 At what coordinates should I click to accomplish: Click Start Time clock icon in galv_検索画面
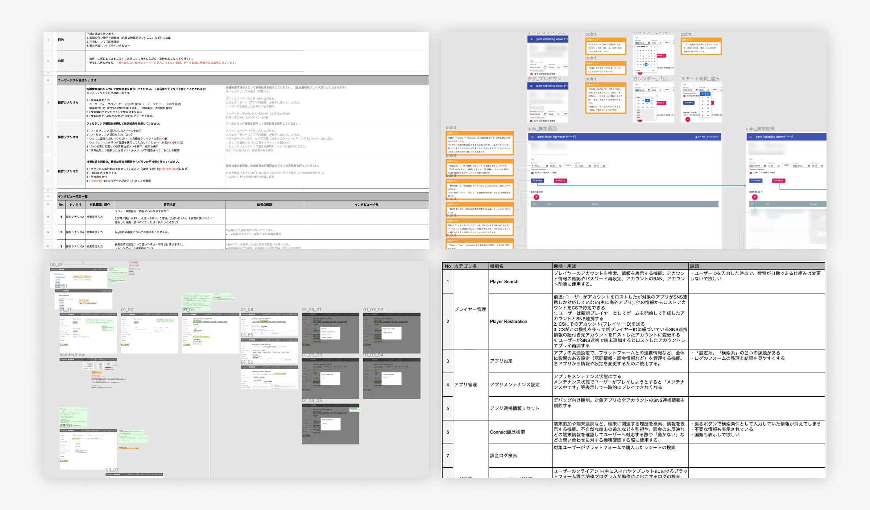[x=560, y=166]
